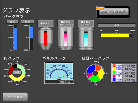This screenshot has width=138, height=103.
Task: Click the 標準 label above horizontal bar
Action: [x=117, y=25]
